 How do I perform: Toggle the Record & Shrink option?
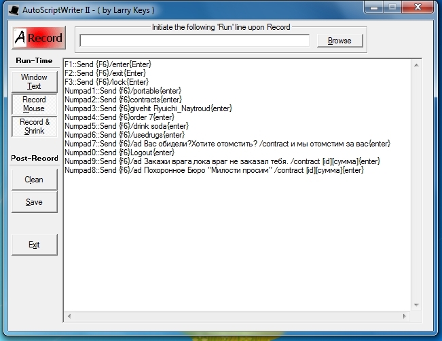pos(34,127)
